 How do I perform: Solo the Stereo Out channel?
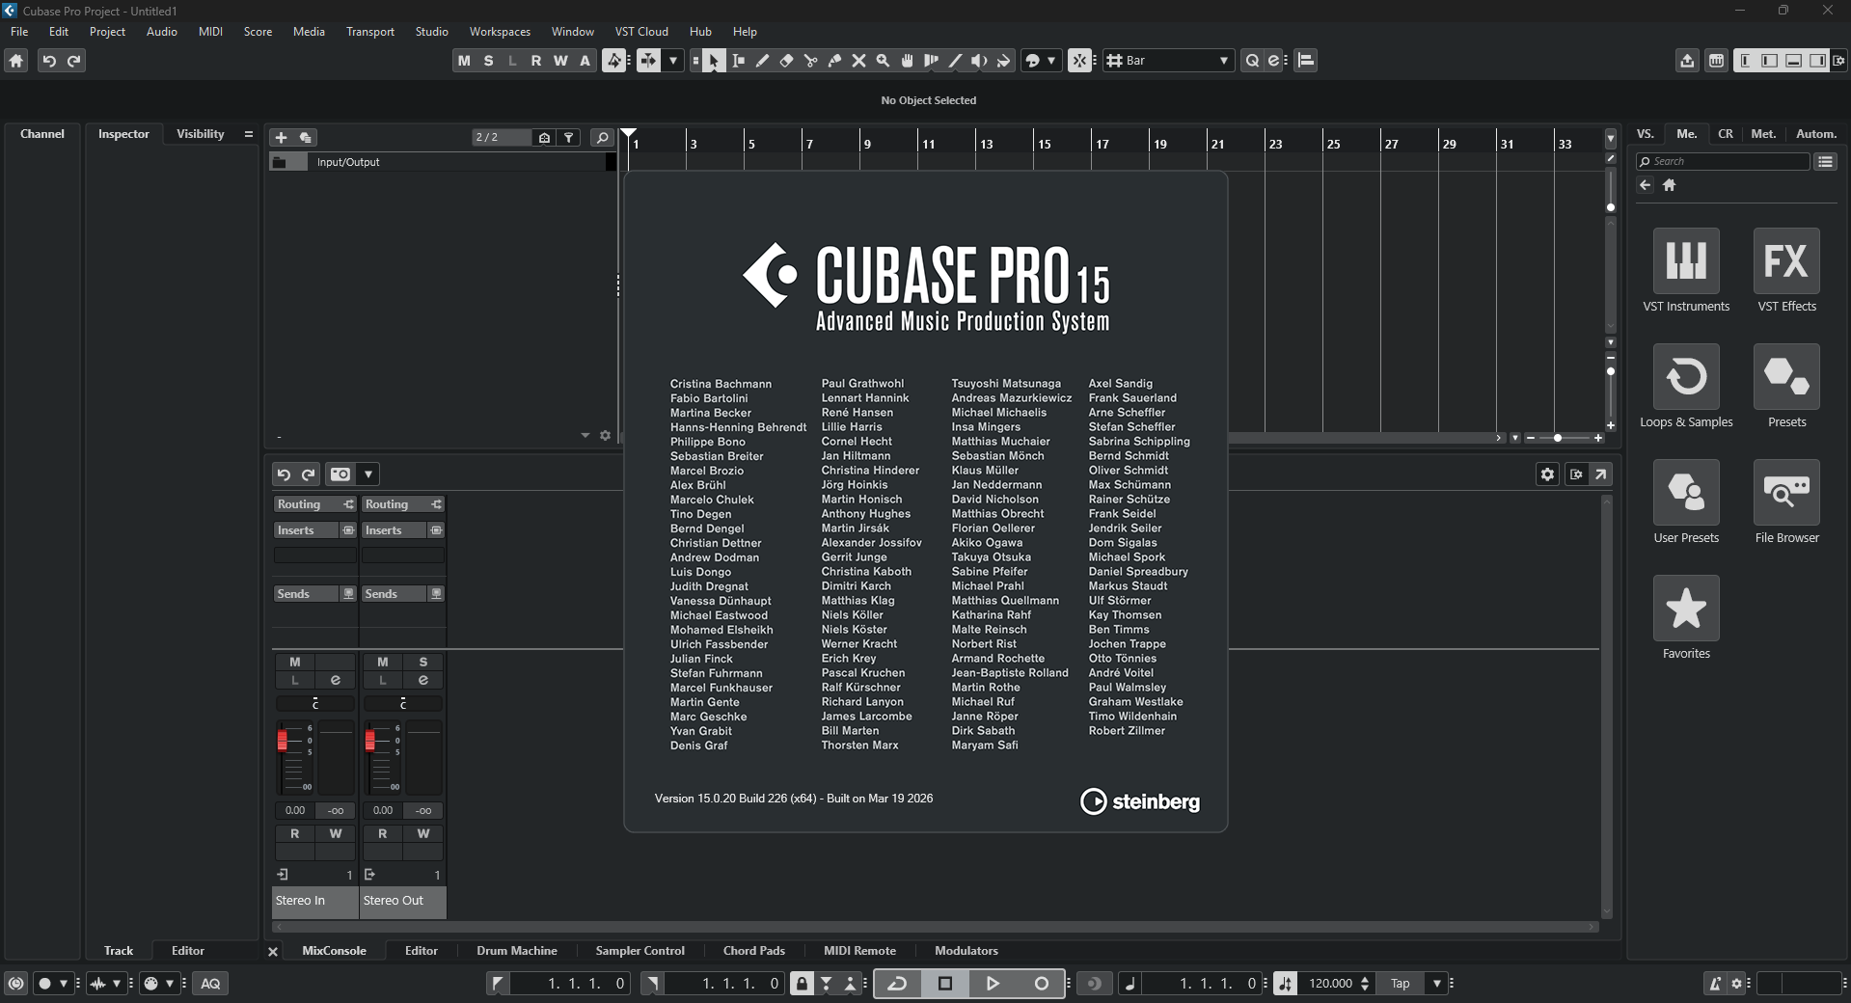tap(422, 662)
